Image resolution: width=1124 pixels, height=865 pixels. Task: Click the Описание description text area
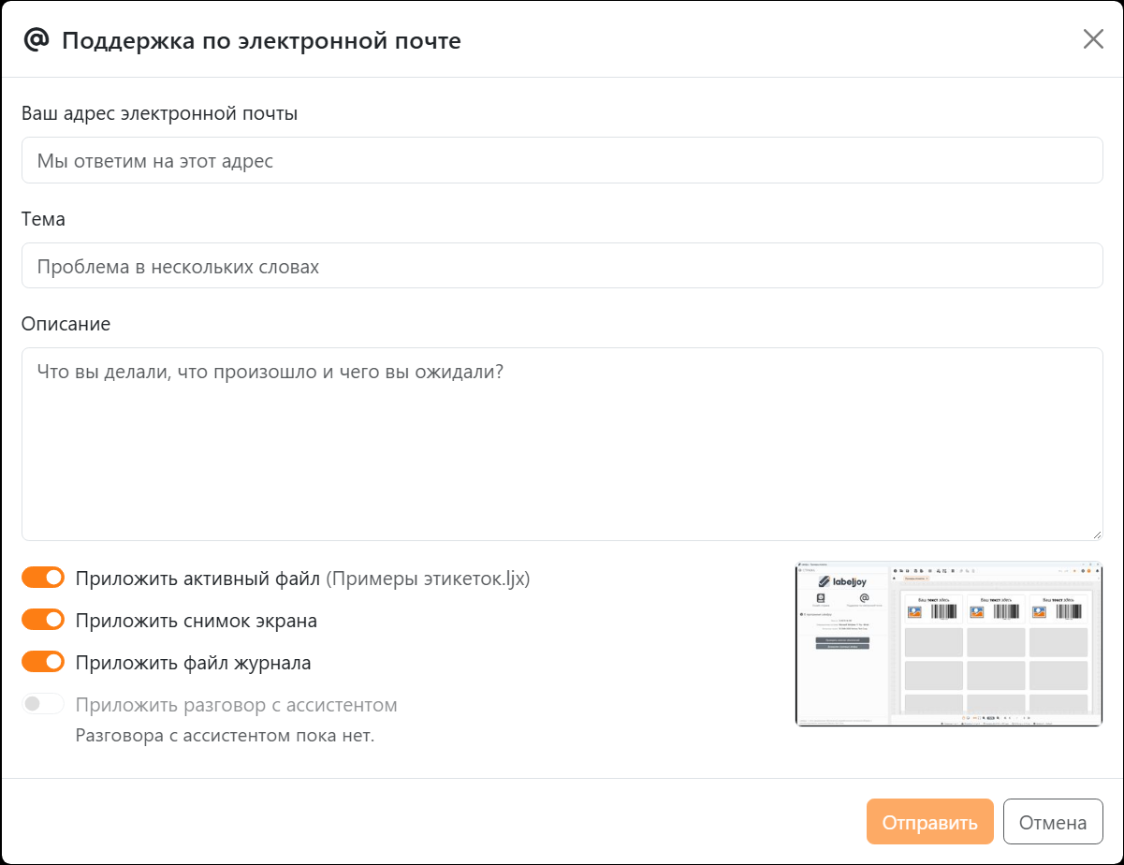[562, 444]
